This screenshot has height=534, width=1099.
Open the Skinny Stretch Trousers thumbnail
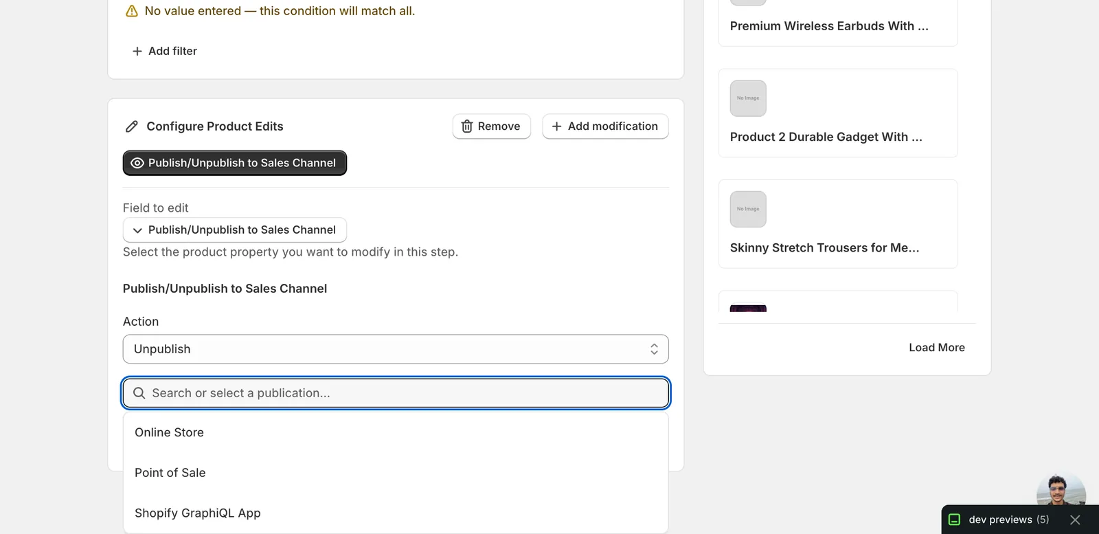pos(748,209)
